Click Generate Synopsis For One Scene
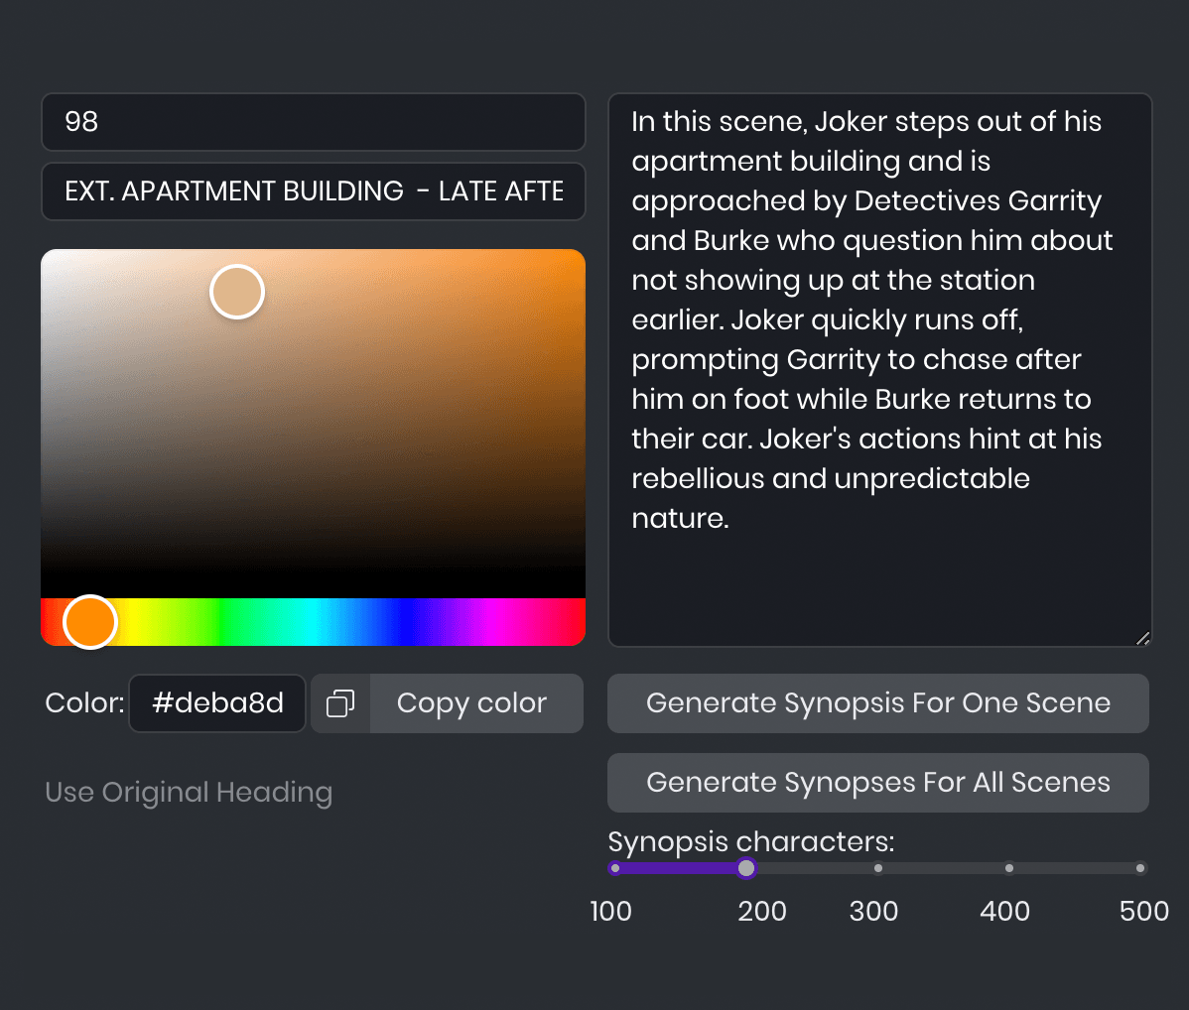Viewport: 1189px width, 1010px height. click(877, 702)
